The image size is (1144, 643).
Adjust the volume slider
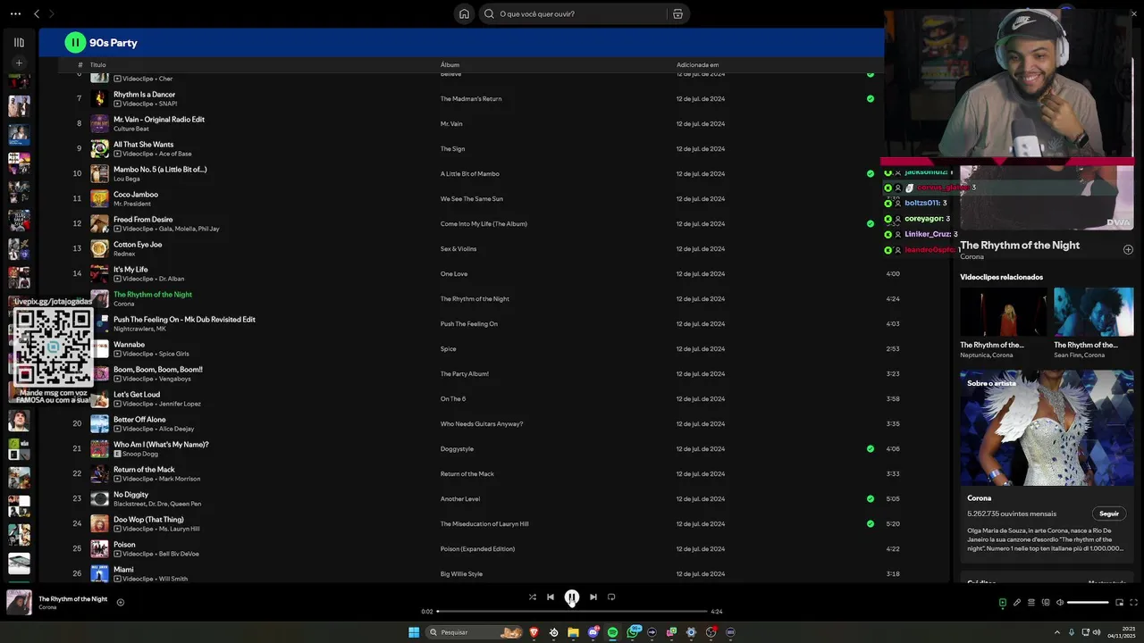pos(1088,602)
